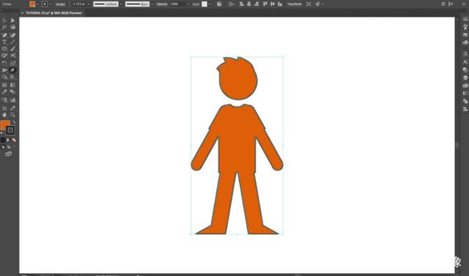Image resolution: width=469 pixels, height=276 pixels.
Task: Activate the Line Segment tool
Action: coord(13,42)
